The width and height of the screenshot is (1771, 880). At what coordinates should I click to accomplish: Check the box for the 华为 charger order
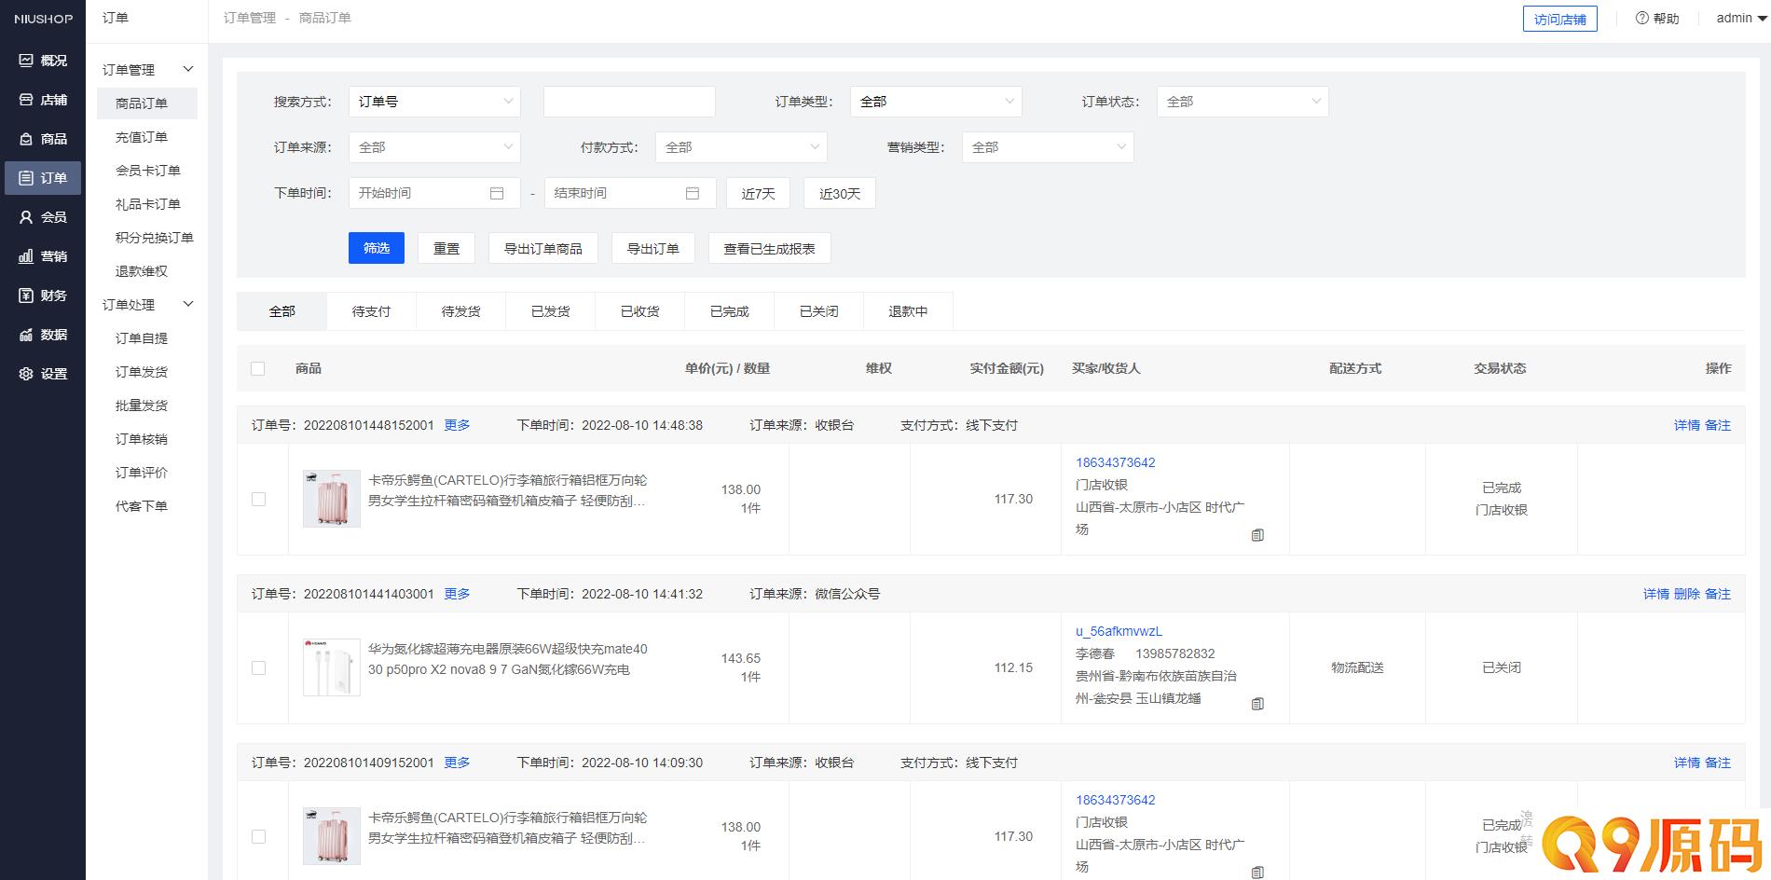pyautogui.click(x=258, y=667)
